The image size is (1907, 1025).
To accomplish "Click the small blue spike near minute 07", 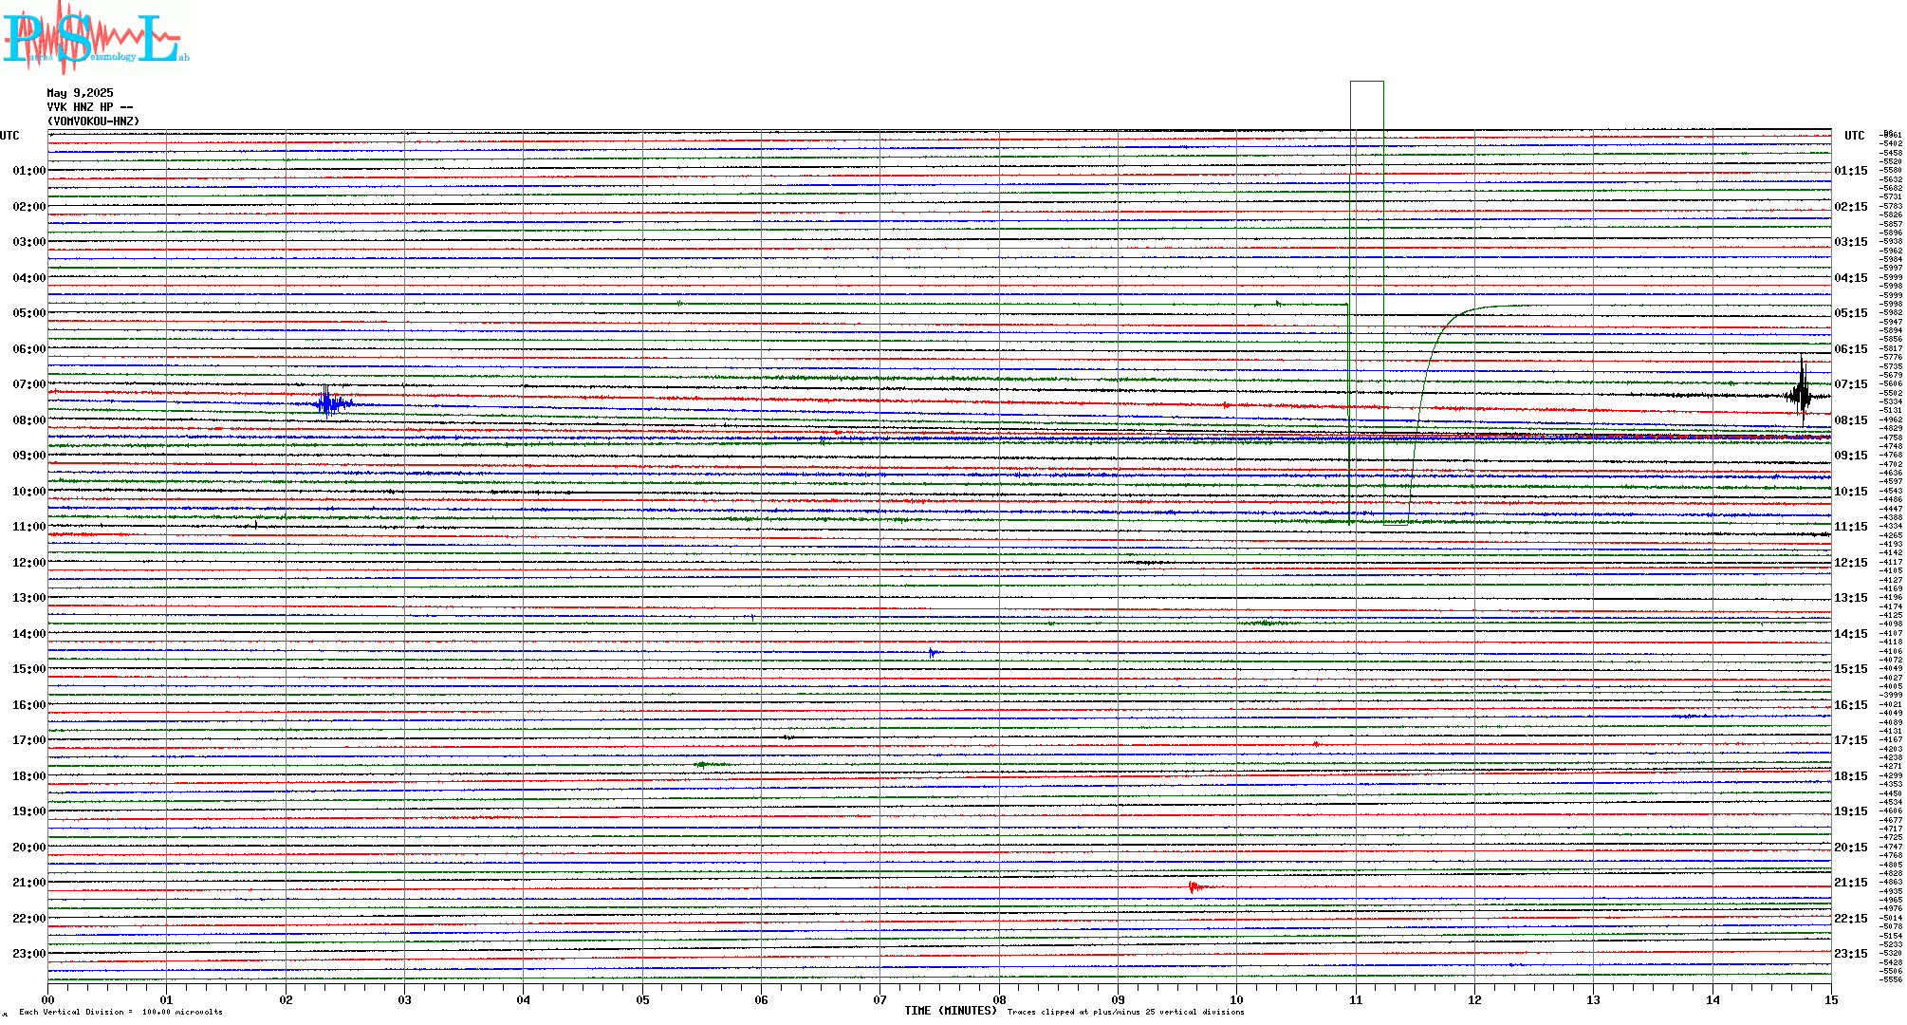I will pos(933,652).
